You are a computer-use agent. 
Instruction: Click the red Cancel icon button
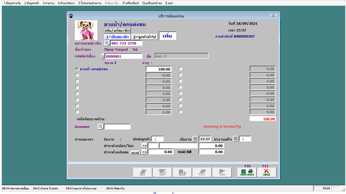tap(266, 172)
